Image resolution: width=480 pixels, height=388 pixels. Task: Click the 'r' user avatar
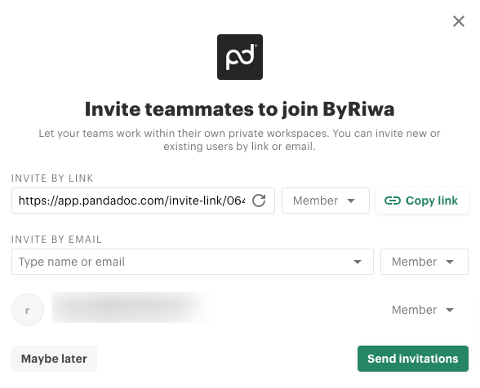coord(28,310)
